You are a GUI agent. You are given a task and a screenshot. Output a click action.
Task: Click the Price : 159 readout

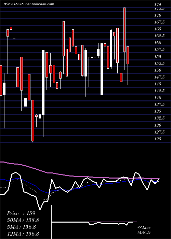pyautogui.click(x=21, y=213)
